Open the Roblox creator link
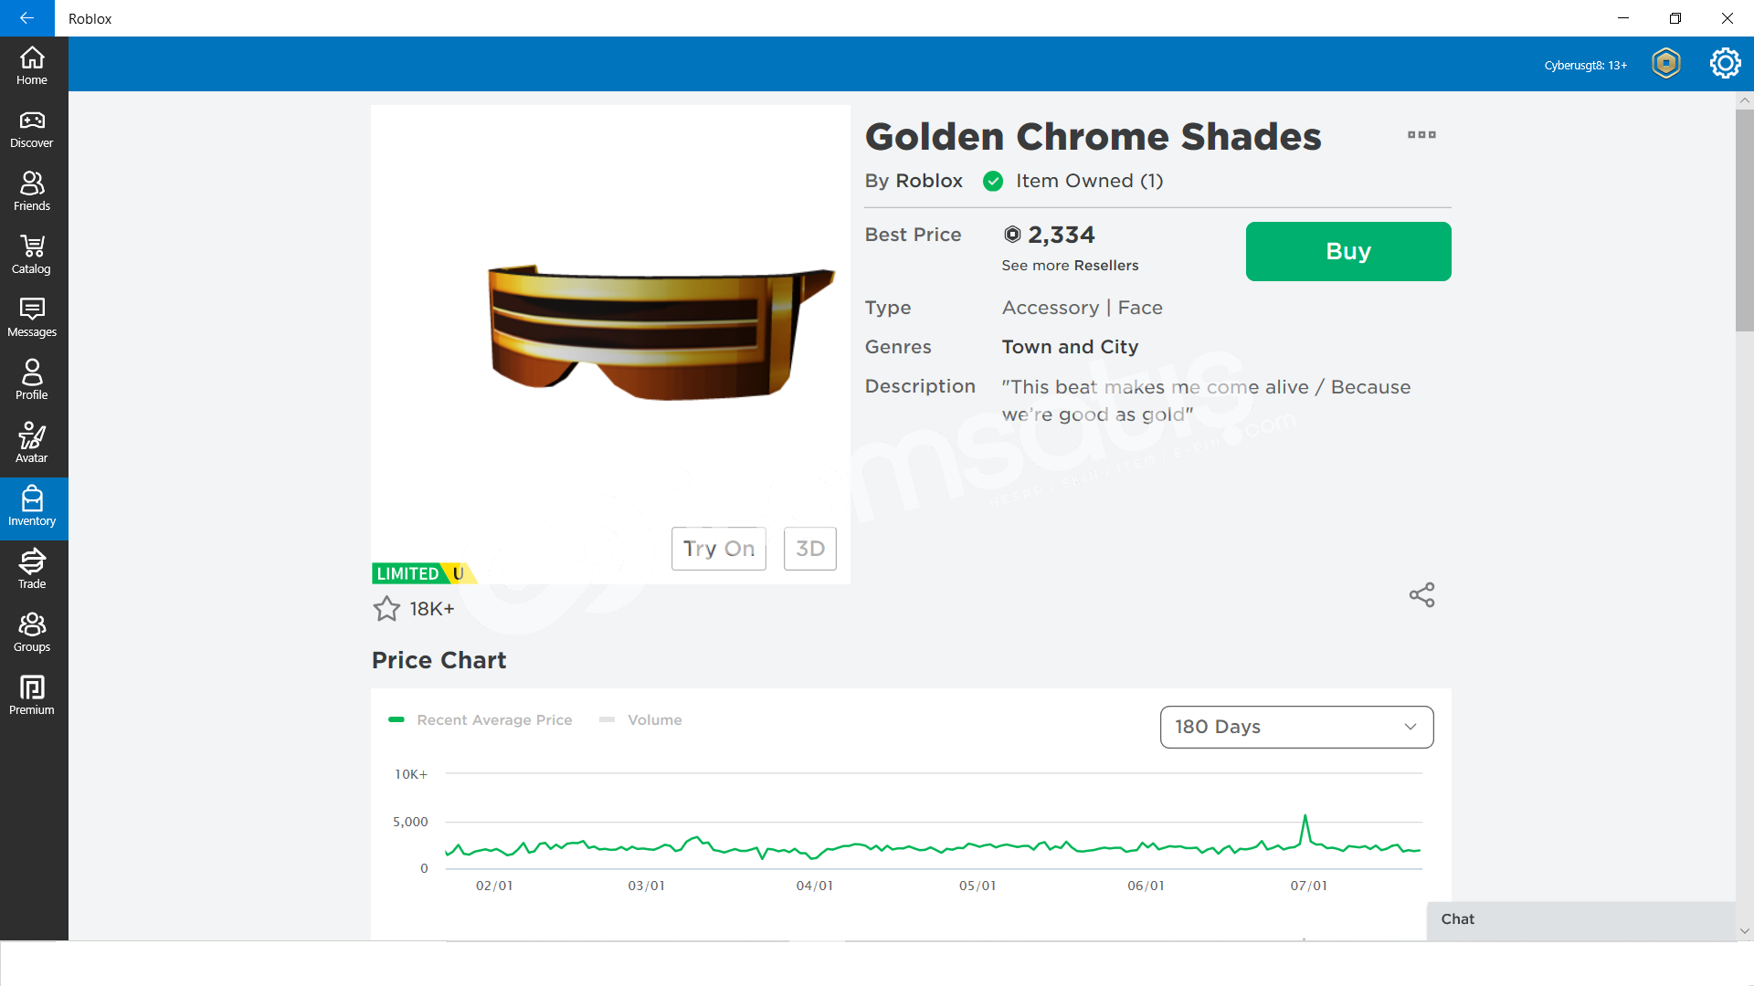This screenshot has height=986, width=1754. coord(929,181)
